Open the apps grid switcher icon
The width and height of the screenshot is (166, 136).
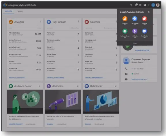140,5
